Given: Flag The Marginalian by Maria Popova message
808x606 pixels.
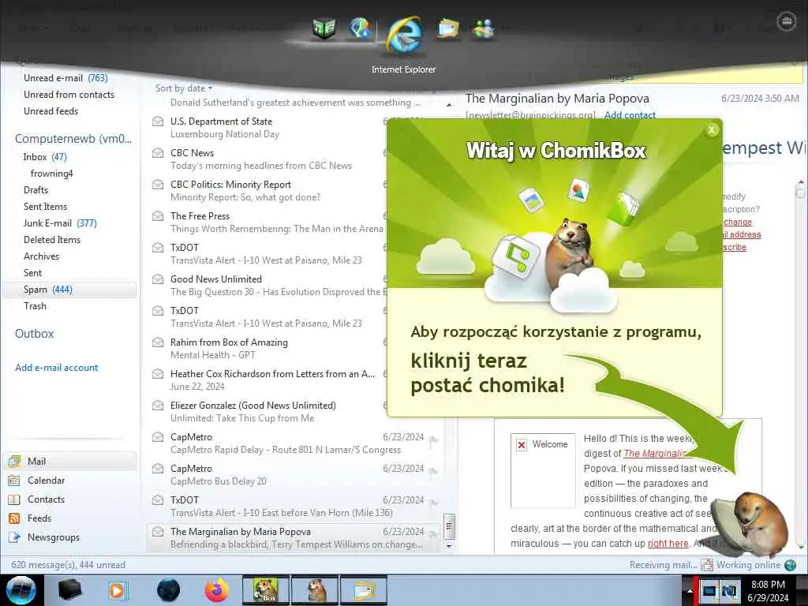Looking at the screenshot, I should [x=433, y=534].
